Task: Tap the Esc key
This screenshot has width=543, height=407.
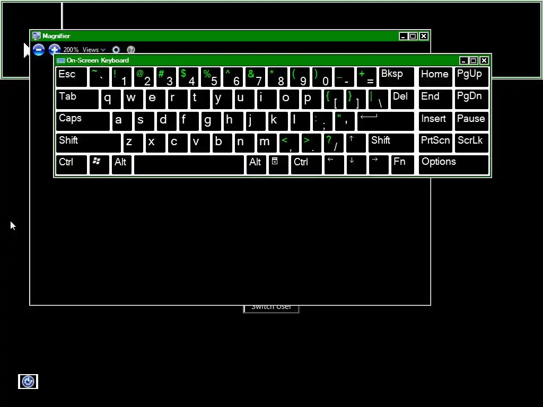Action: click(x=72, y=77)
